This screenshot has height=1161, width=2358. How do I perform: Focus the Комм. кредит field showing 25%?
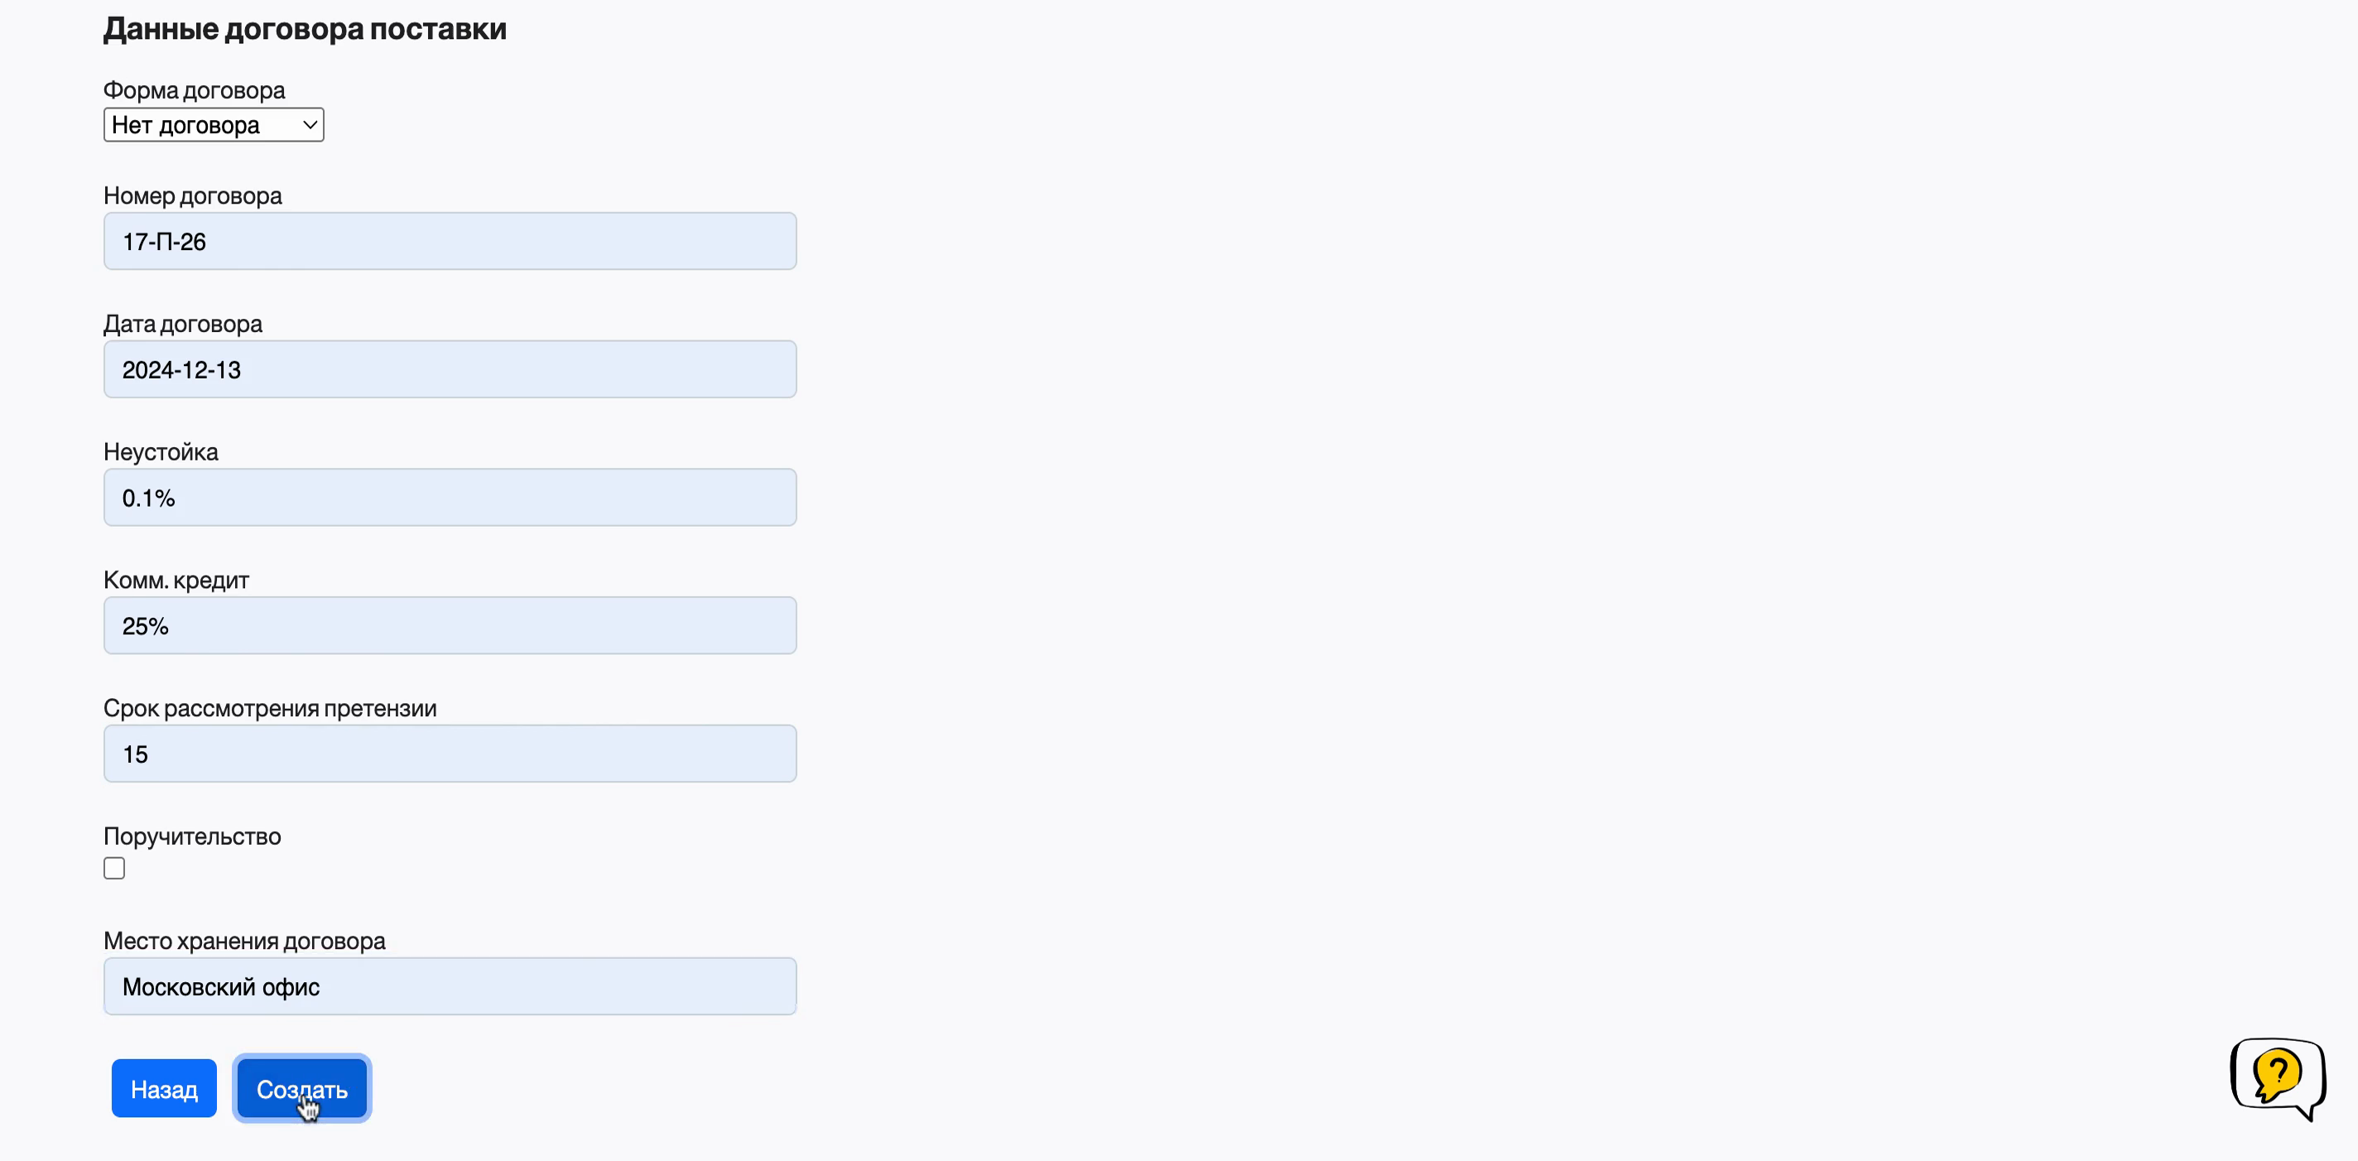450,626
